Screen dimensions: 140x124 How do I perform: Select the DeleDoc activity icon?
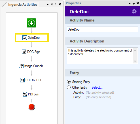coord(25,38)
